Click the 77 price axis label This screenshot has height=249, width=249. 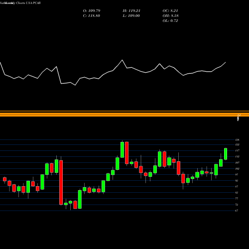point(237,199)
